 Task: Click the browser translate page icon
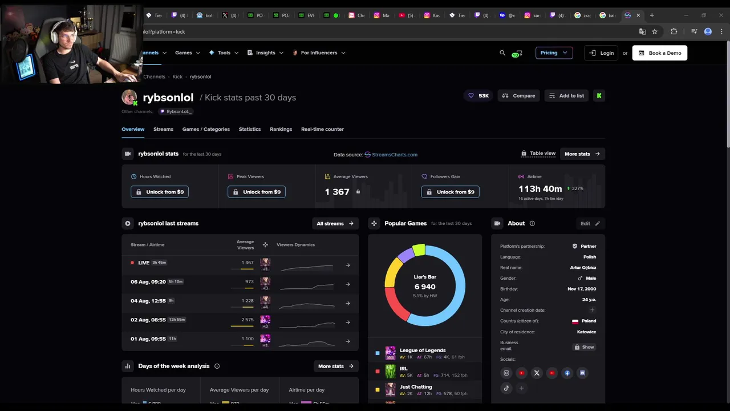tap(642, 31)
